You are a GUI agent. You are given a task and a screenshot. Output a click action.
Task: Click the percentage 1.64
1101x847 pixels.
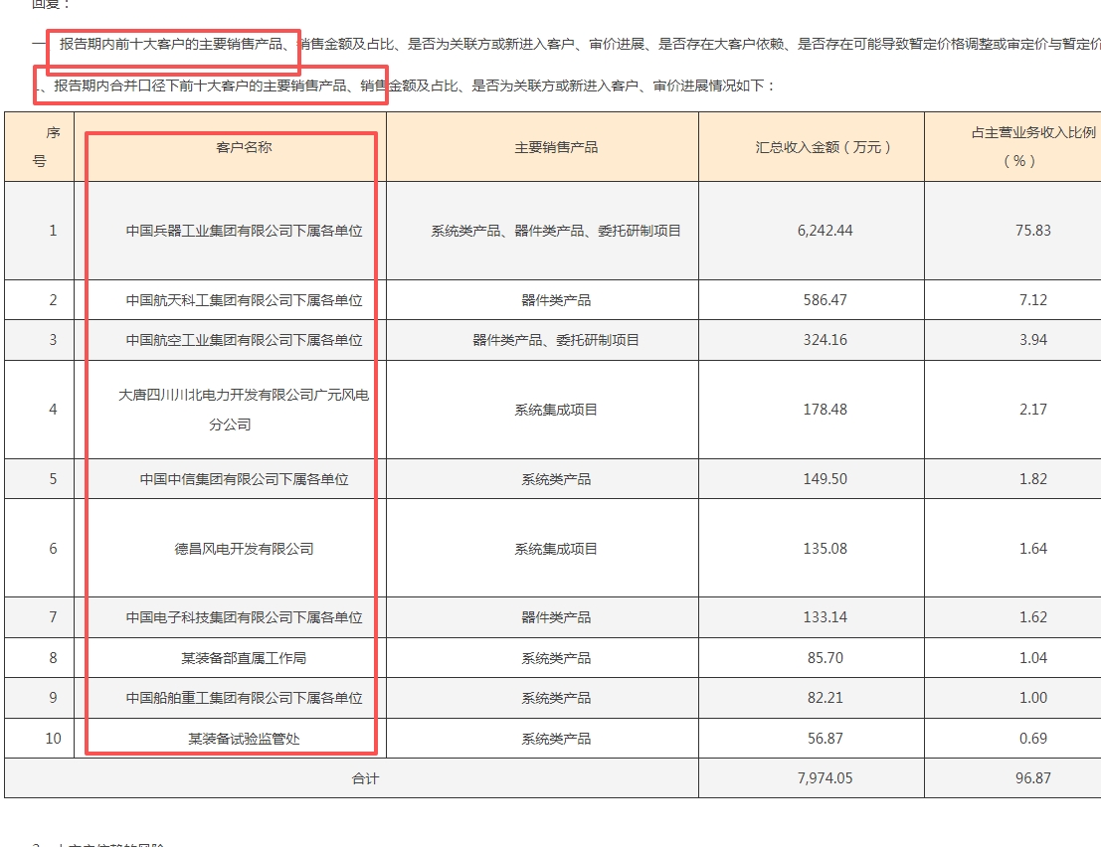(x=1033, y=549)
